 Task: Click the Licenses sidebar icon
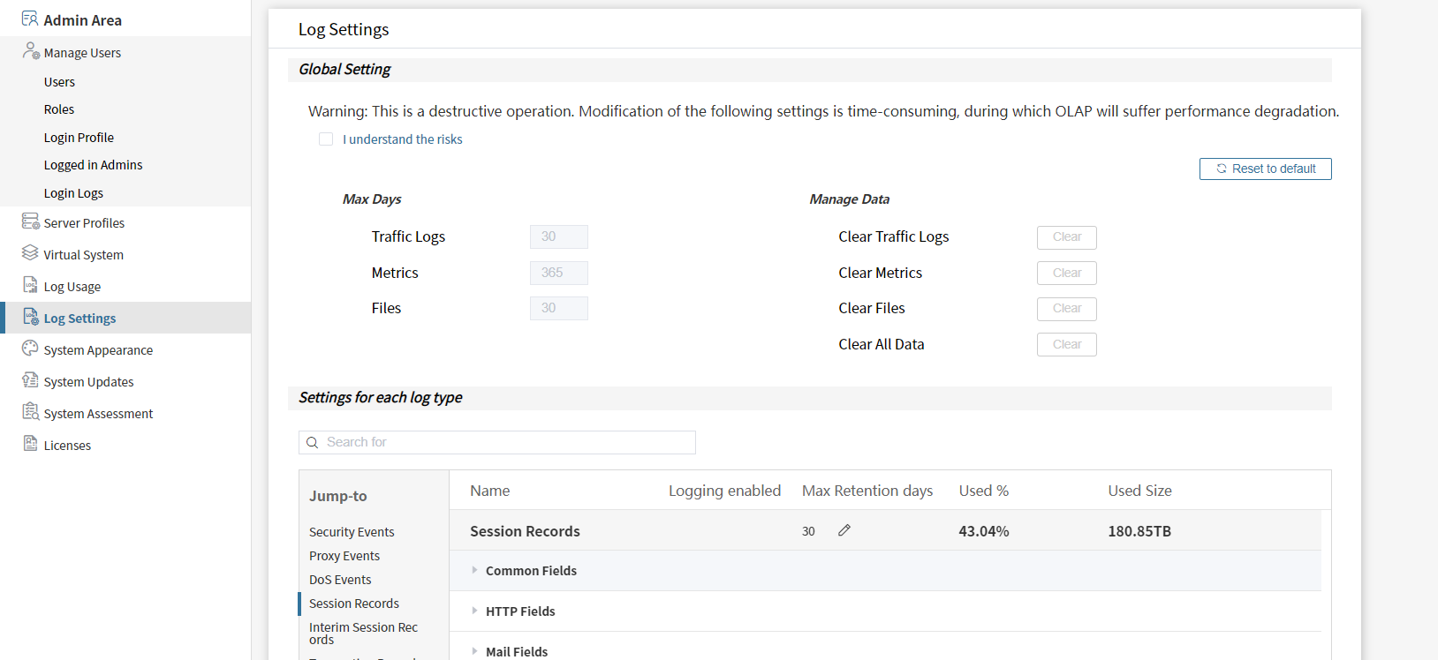[31, 444]
